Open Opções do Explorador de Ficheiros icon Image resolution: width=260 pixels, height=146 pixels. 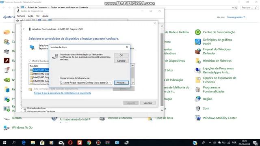point(198,80)
